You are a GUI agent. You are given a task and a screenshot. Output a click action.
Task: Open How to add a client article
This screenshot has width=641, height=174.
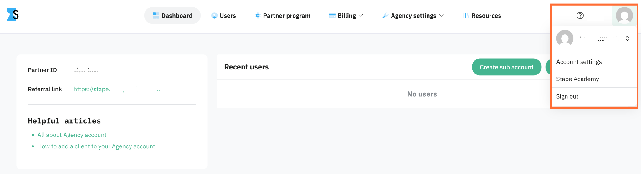96,146
